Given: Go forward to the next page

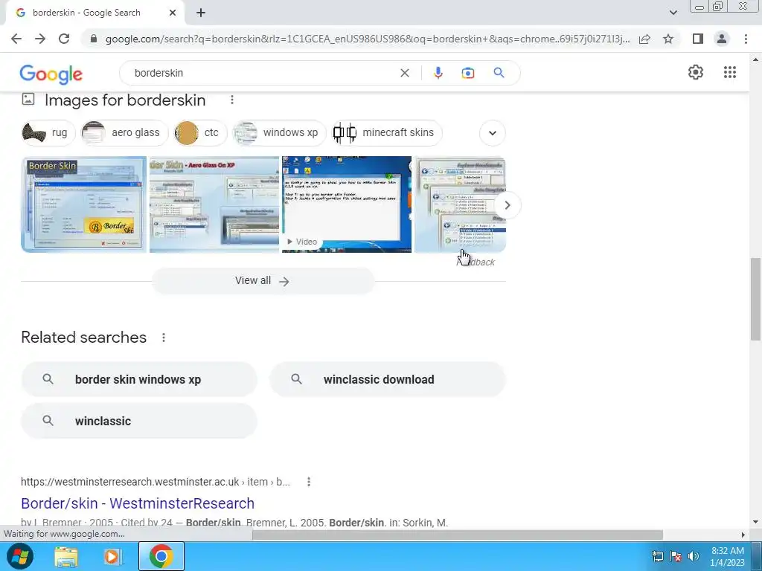Looking at the screenshot, I should point(40,39).
